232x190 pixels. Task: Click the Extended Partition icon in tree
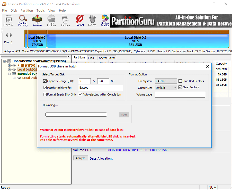click(14, 74)
